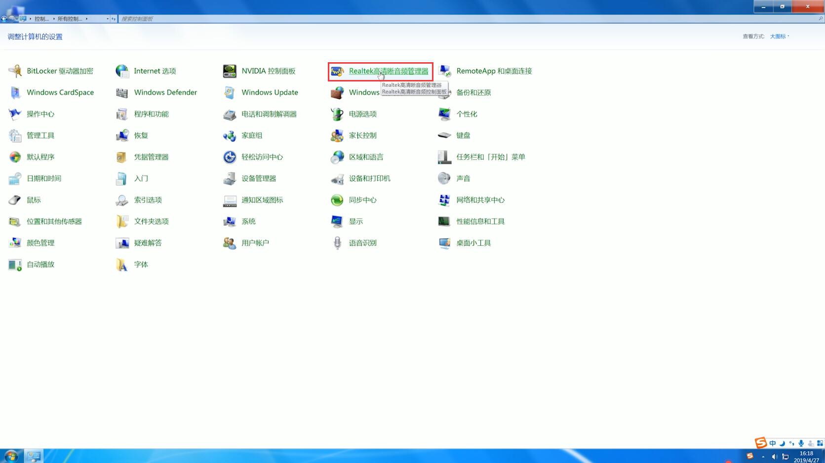Click the back navigation arrow
Screen dimensions: 825x463
pyautogui.click(x=4, y=19)
